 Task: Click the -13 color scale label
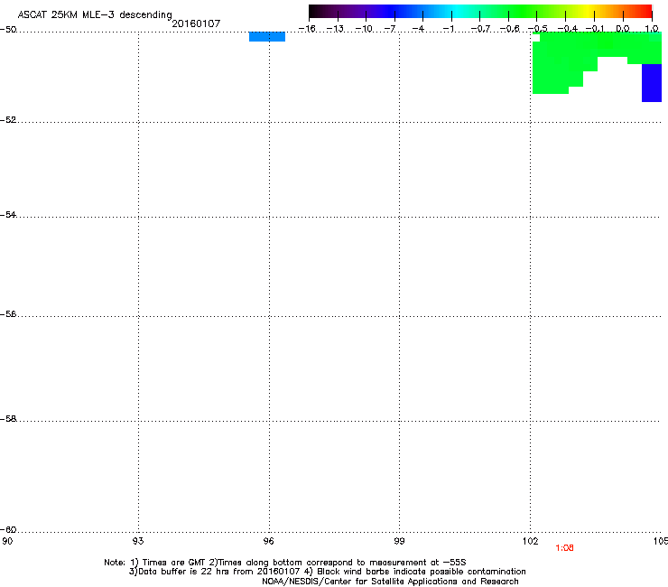335,29
